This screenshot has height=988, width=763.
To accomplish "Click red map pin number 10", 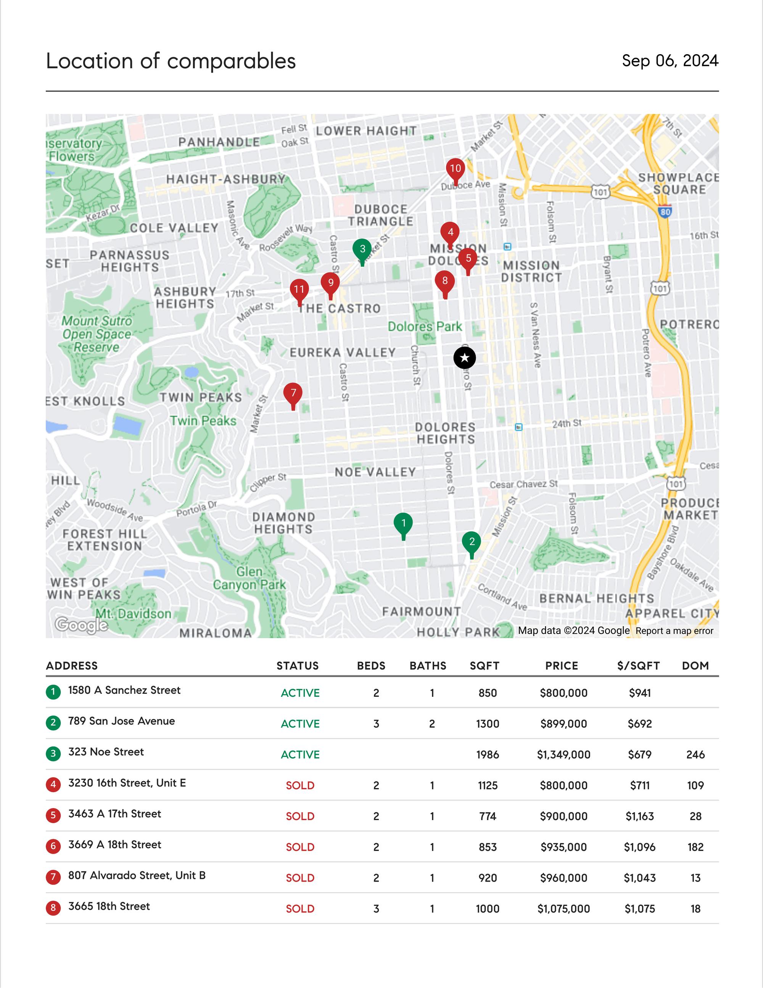I will click(x=455, y=169).
